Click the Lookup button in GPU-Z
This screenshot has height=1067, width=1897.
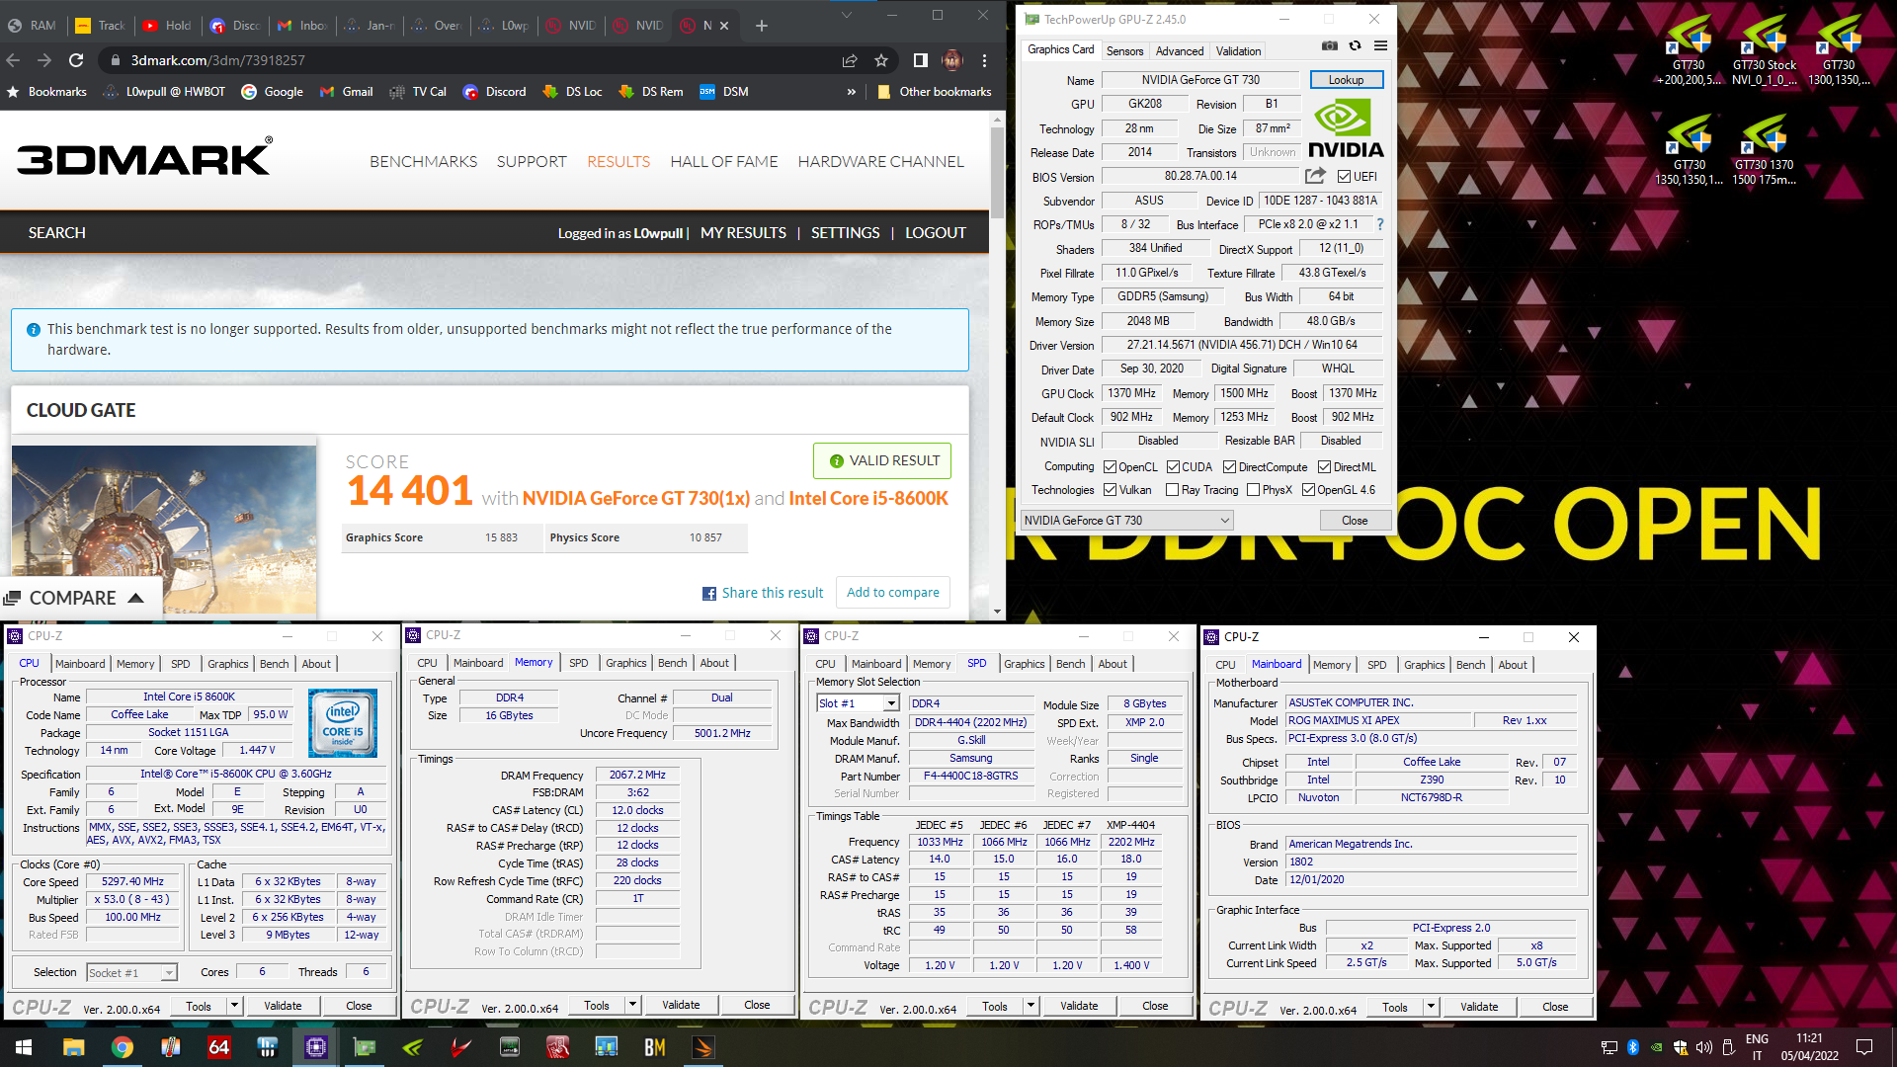(1346, 80)
